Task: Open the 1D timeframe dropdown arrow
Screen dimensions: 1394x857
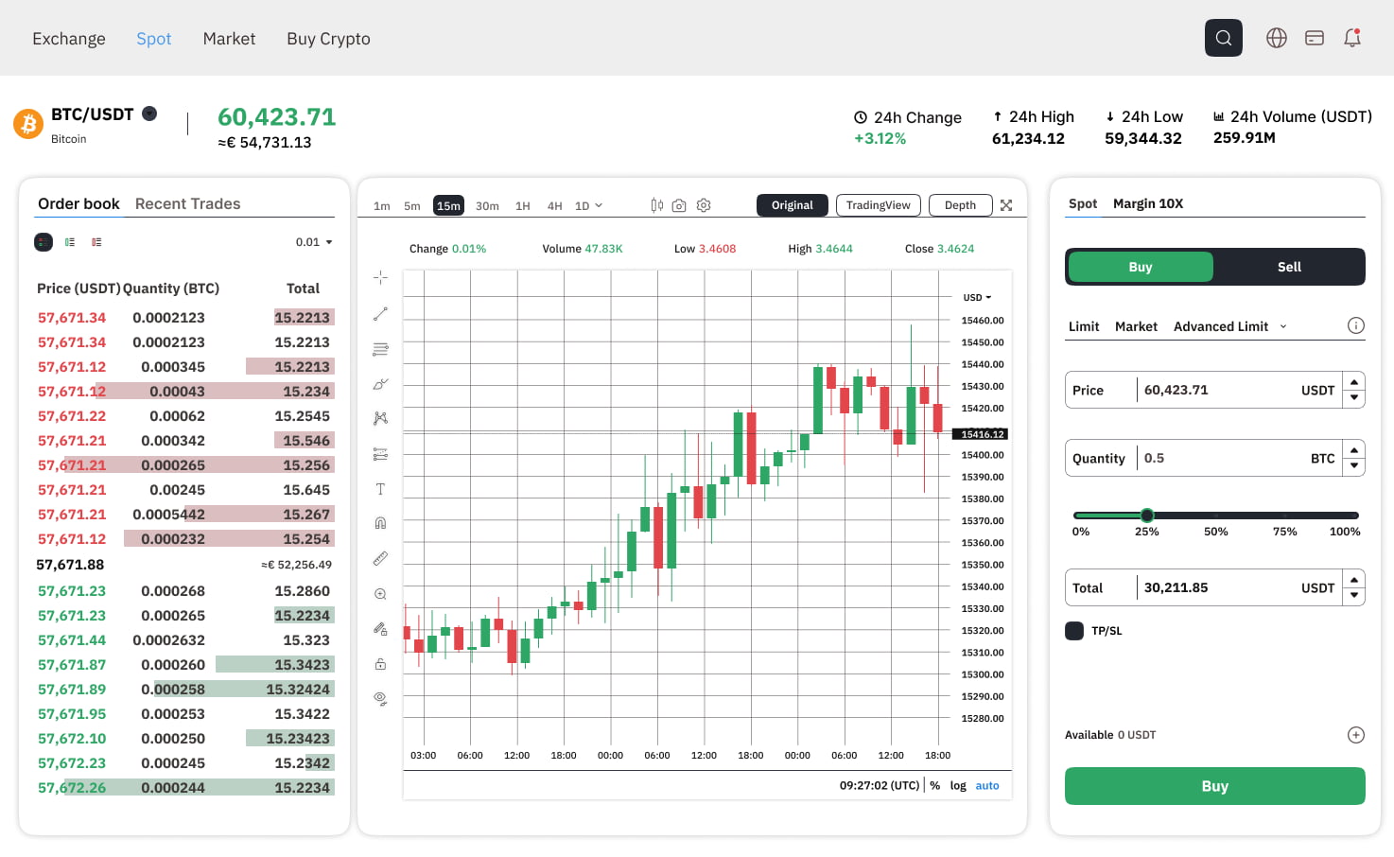Action: click(x=597, y=204)
